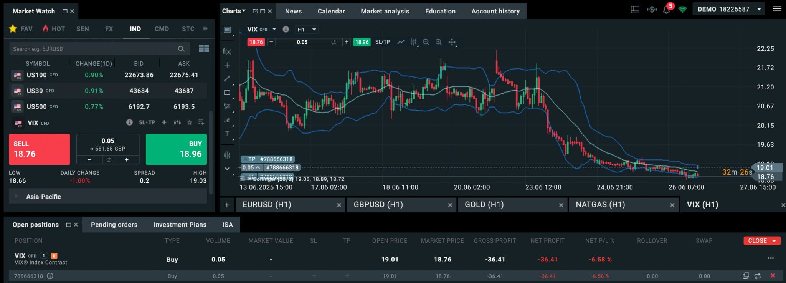This screenshot has width=786, height=283.
Task: Reverse position 788666318 icon
Action: (x=758, y=276)
